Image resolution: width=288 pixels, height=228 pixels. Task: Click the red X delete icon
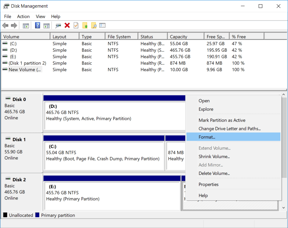point(67,26)
